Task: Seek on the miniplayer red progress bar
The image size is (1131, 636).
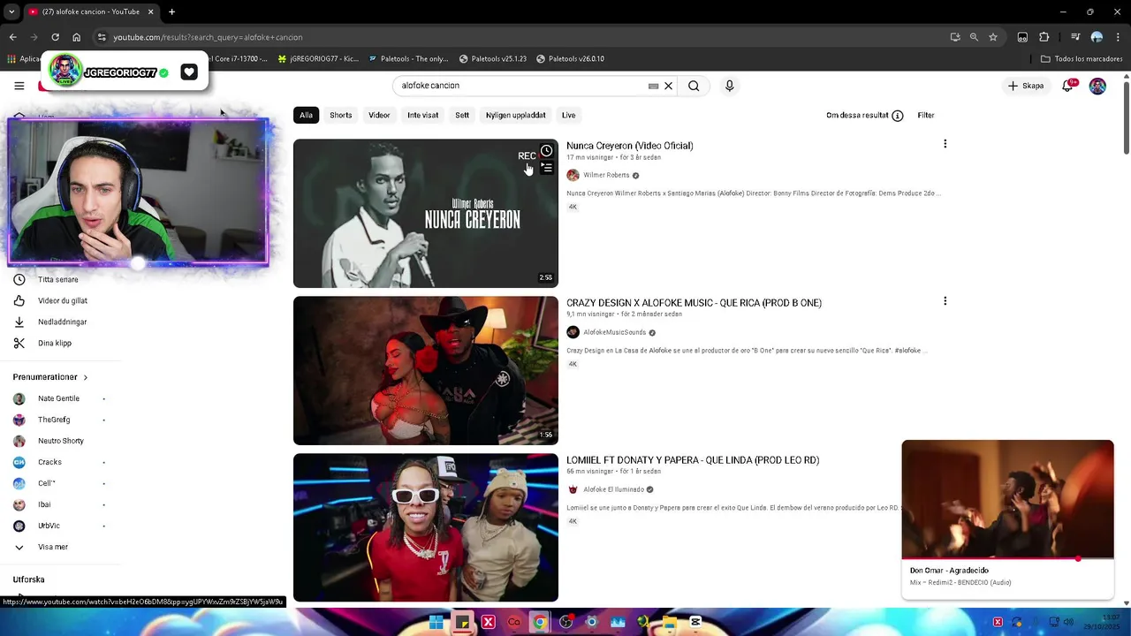Action: (x=1007, y=558)
